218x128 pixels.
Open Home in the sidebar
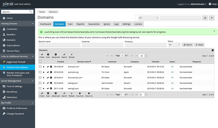tap(10, 18)
